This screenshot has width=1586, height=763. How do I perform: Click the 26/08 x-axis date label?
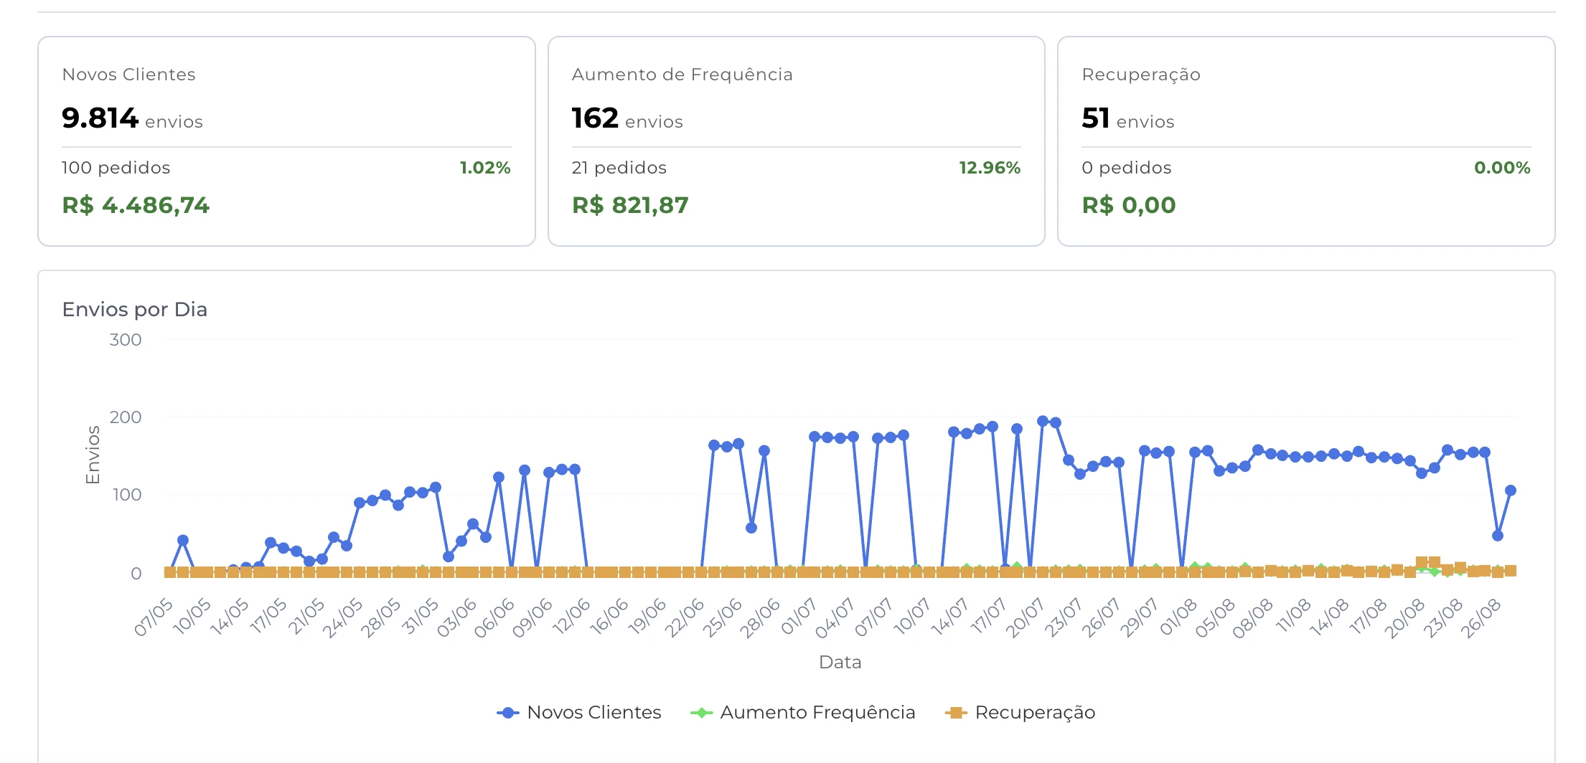1481,617
